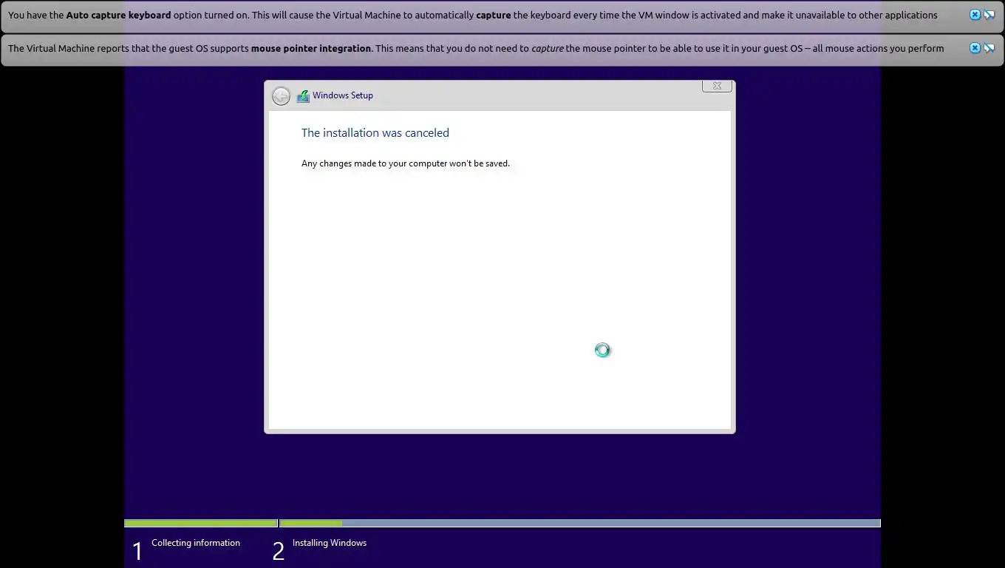Click the Installing Windows progress bar
This screenshot has width=1005, height=568.
(x=580, y=524)
